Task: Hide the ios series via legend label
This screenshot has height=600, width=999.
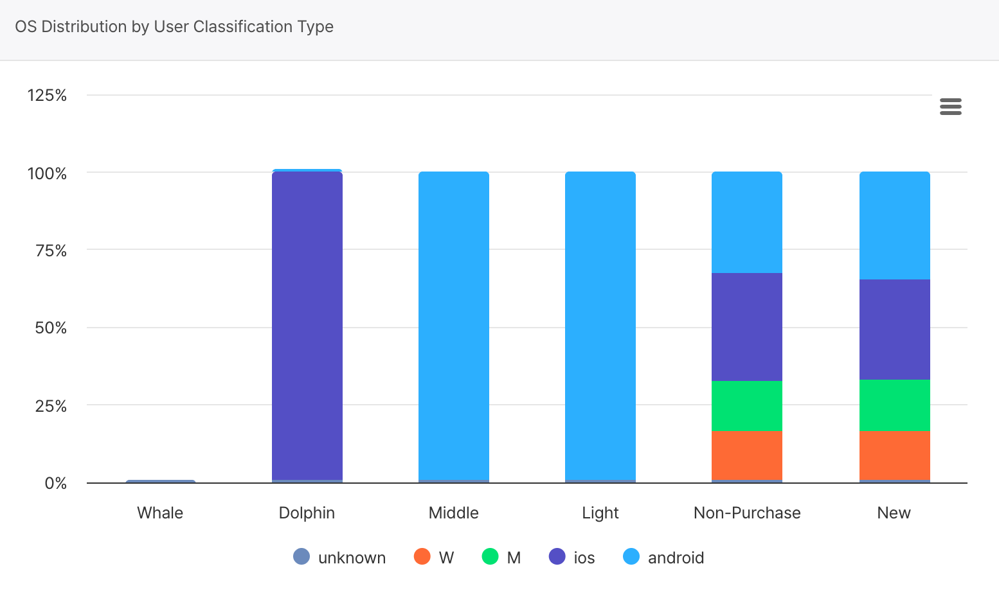Action: 584,558
